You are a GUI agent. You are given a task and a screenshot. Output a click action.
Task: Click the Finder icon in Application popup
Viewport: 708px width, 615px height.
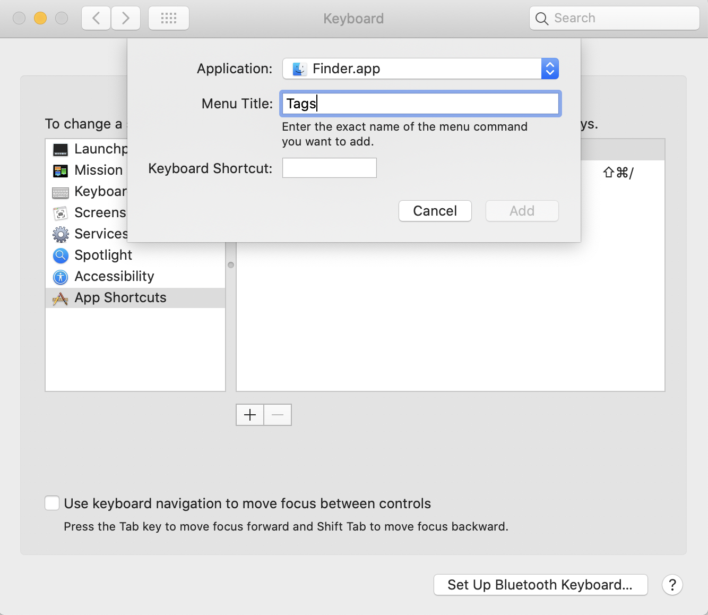[x=299, y=69]
